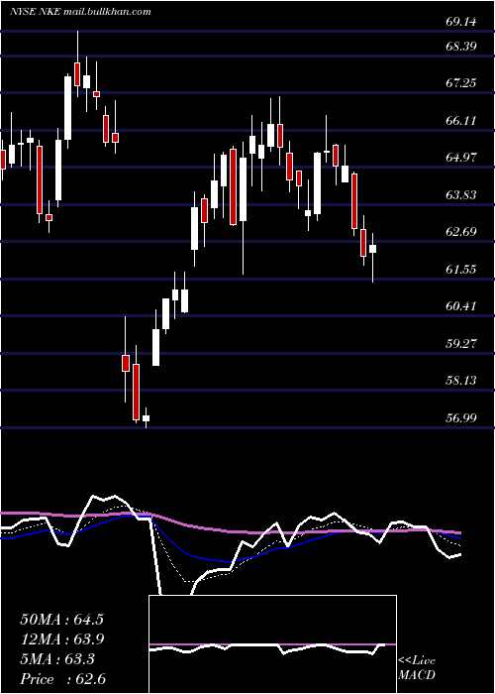Click the Price : 62.6 reading
The width and height of the screenshot is (495, 694).
62,679
